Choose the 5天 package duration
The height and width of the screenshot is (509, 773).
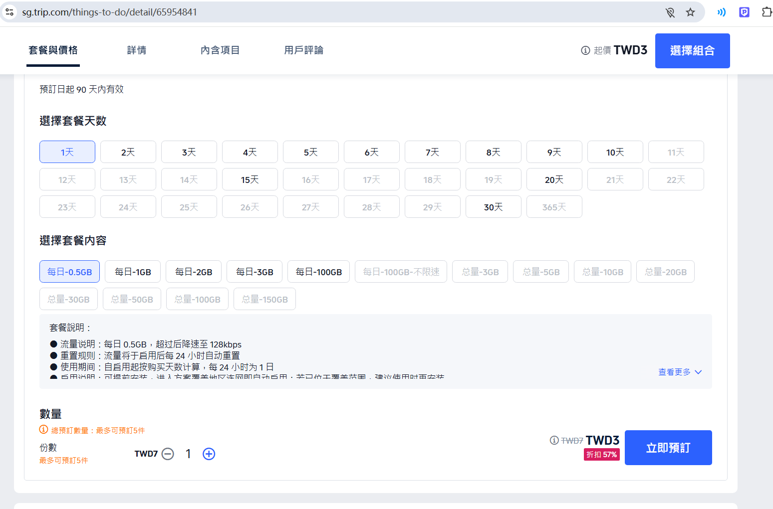tap(311, 152)
